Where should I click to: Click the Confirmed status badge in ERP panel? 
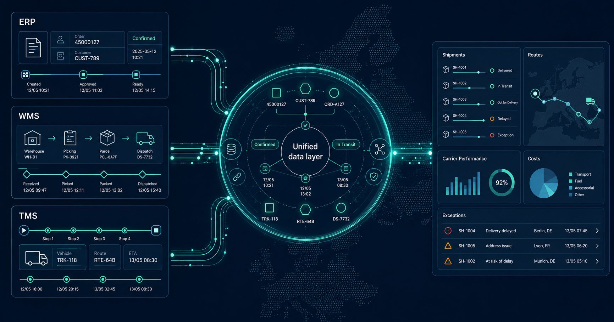(144, 38)
